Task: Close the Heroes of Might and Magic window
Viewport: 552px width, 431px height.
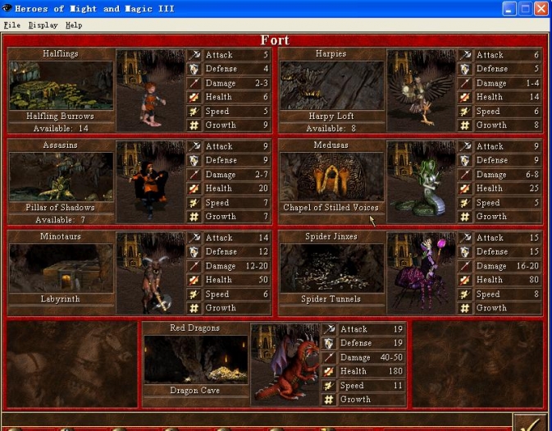Action: click(541, 8)
